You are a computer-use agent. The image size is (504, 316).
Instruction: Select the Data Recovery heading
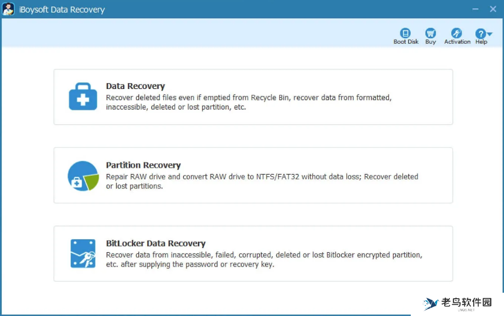[x=135, y=86]
